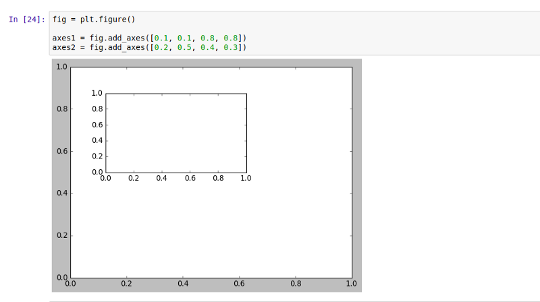This screenshot has width=540, height=302.
Task: Click the inner inset axes plot area
Action: click(176, 133)
